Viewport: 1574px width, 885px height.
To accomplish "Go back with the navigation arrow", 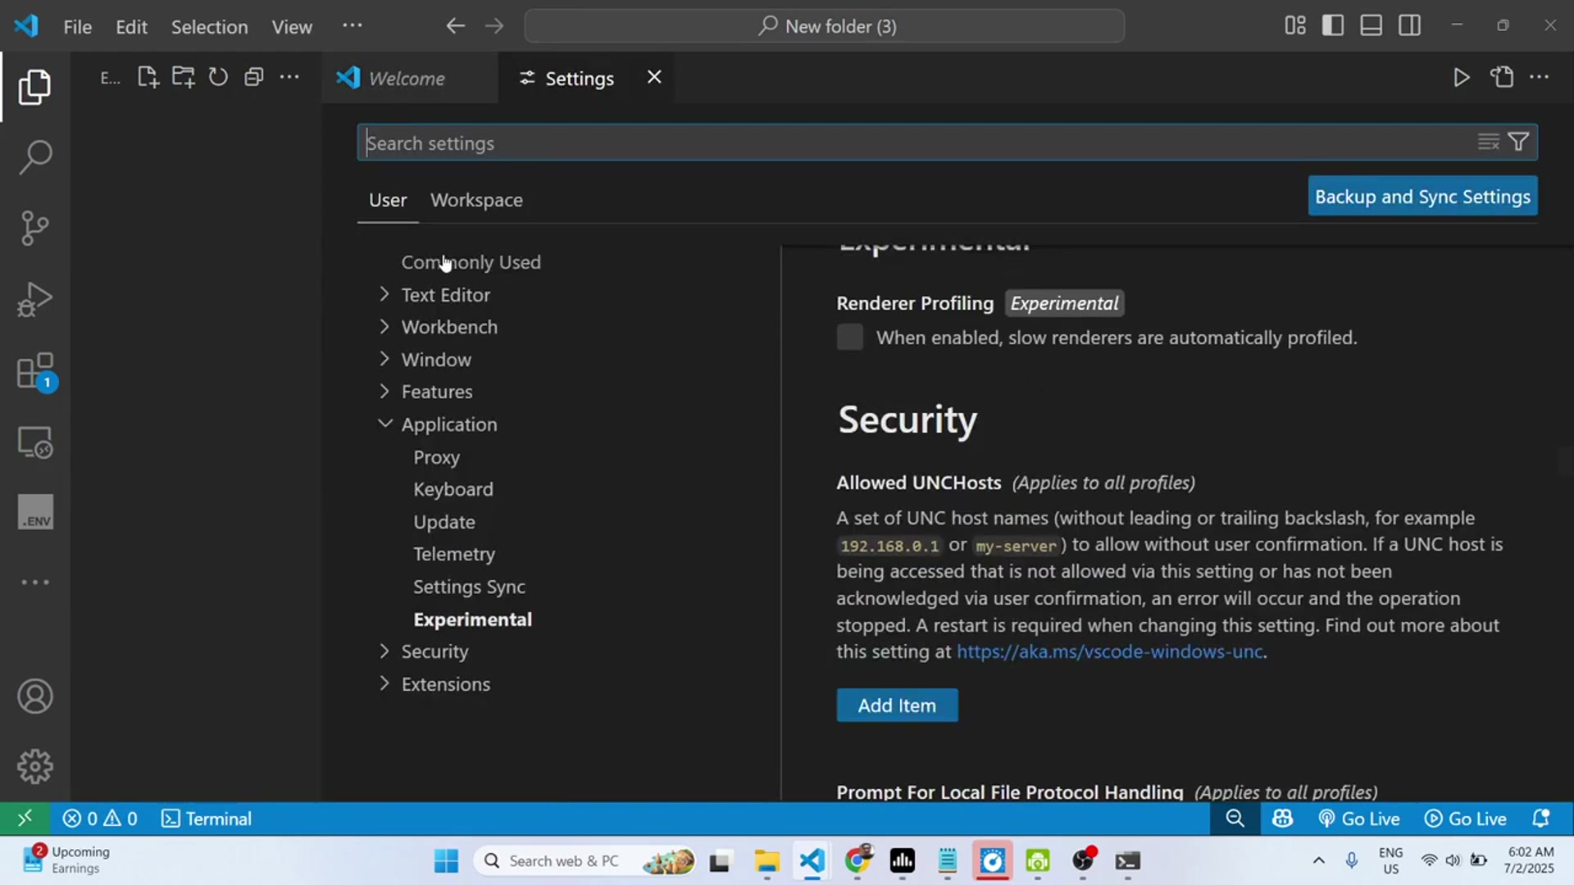I will pyautogui.click(x=456, y=26).
